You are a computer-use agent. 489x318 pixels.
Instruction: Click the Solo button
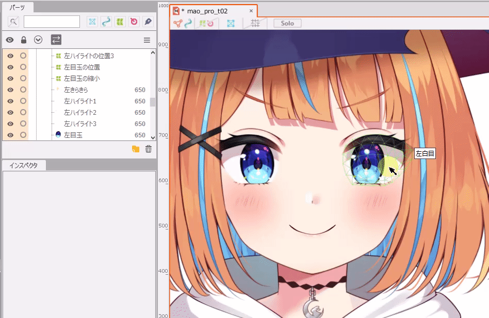click(287, 23)
